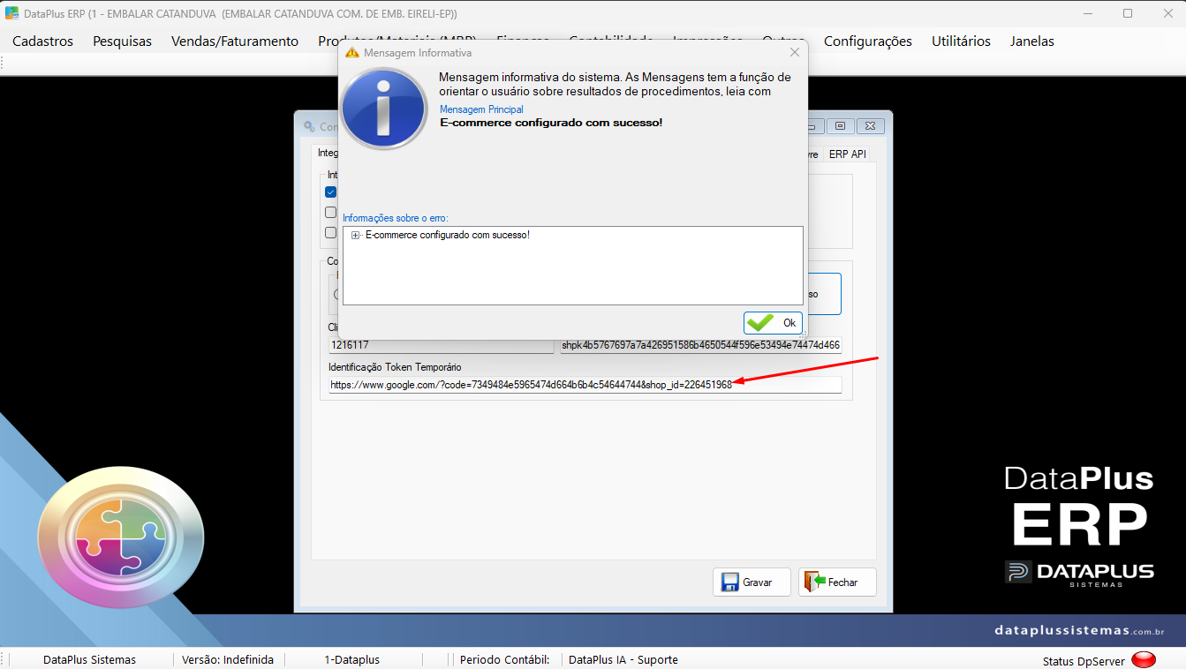The width and height of the screenshot is (1186, 669).
Task: Click 'Versão: Indefinida' in the status bar
Action: point(228,659)
